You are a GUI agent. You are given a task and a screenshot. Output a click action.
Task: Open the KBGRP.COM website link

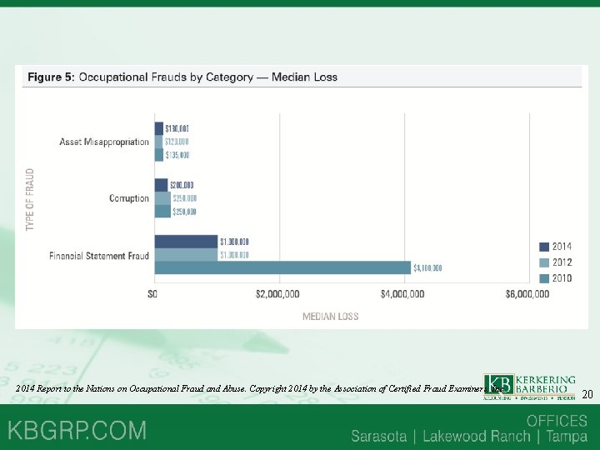pyautogui.click(x=77, y=430)
